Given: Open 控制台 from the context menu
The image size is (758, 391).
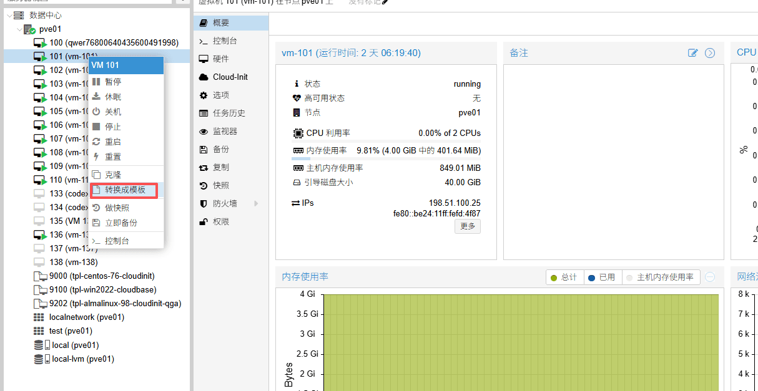Looking at the screenshot, I should [126, 241].
